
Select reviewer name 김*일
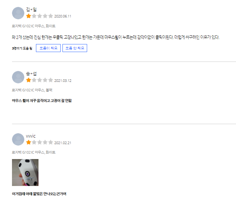[x=31, y=9]
